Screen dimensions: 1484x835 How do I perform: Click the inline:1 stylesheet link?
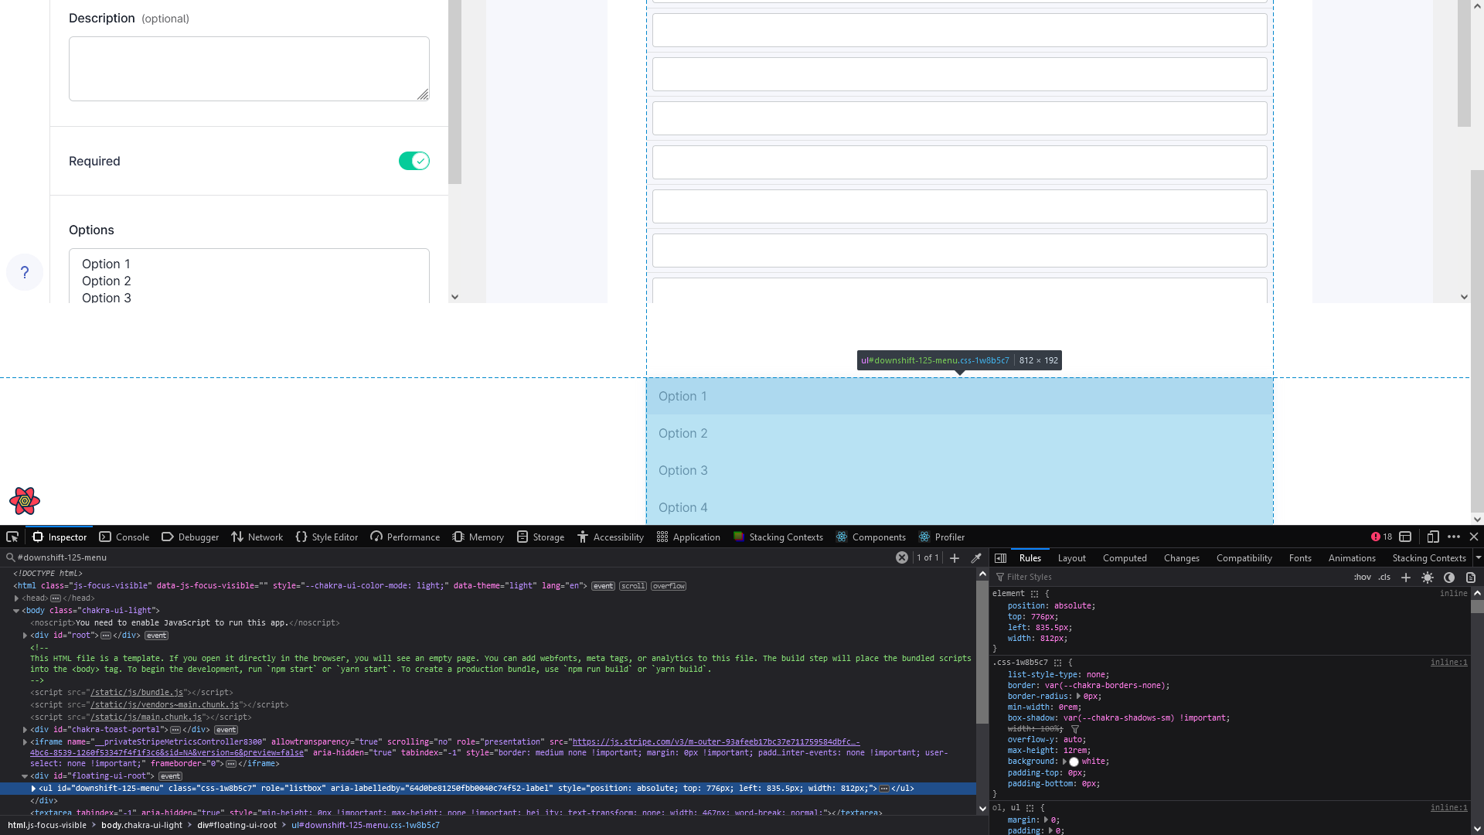coord(1449,663)
